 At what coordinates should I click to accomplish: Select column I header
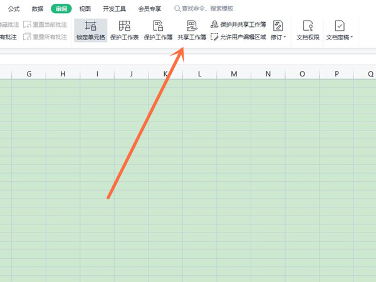[x=97, y=74]
